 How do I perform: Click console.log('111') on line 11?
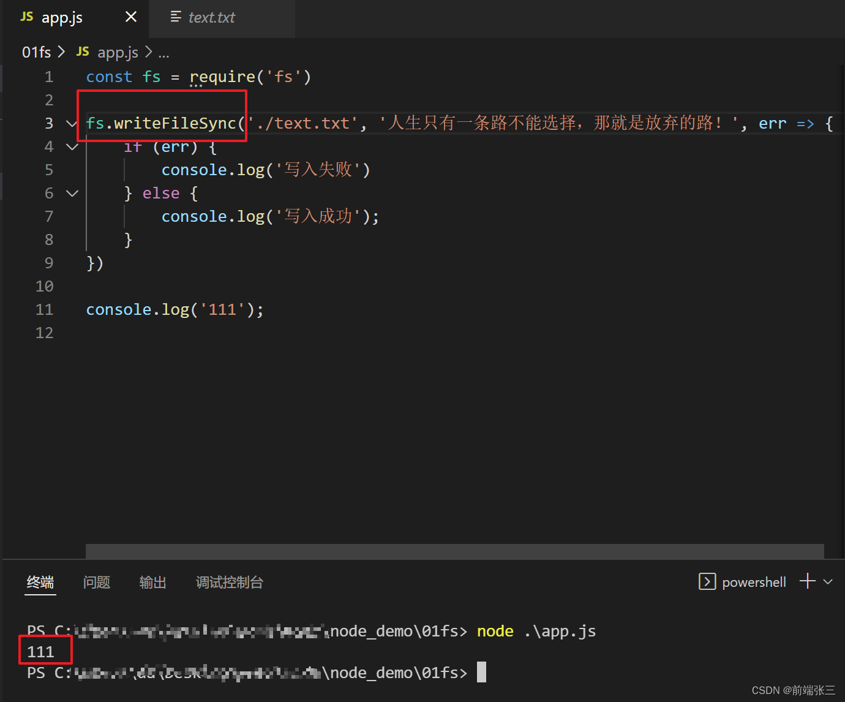[x=175, y=310]
